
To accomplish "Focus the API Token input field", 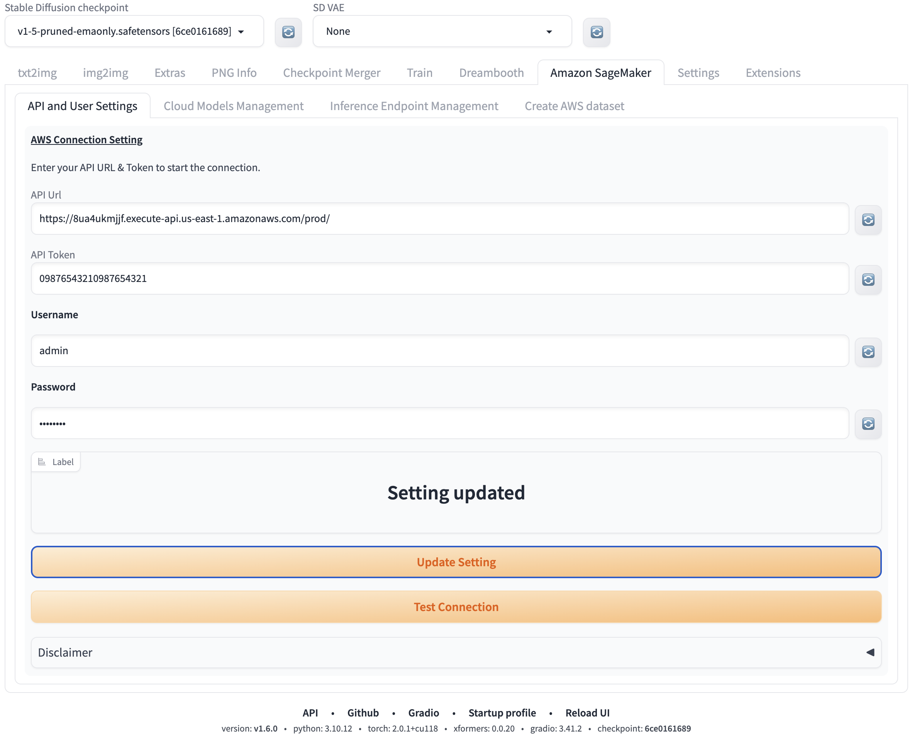I will pos(439,278).
